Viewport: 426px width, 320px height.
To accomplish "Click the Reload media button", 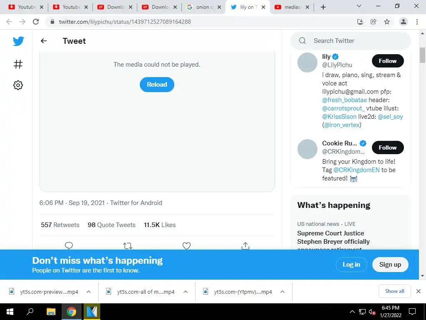I will coord(157,84).
